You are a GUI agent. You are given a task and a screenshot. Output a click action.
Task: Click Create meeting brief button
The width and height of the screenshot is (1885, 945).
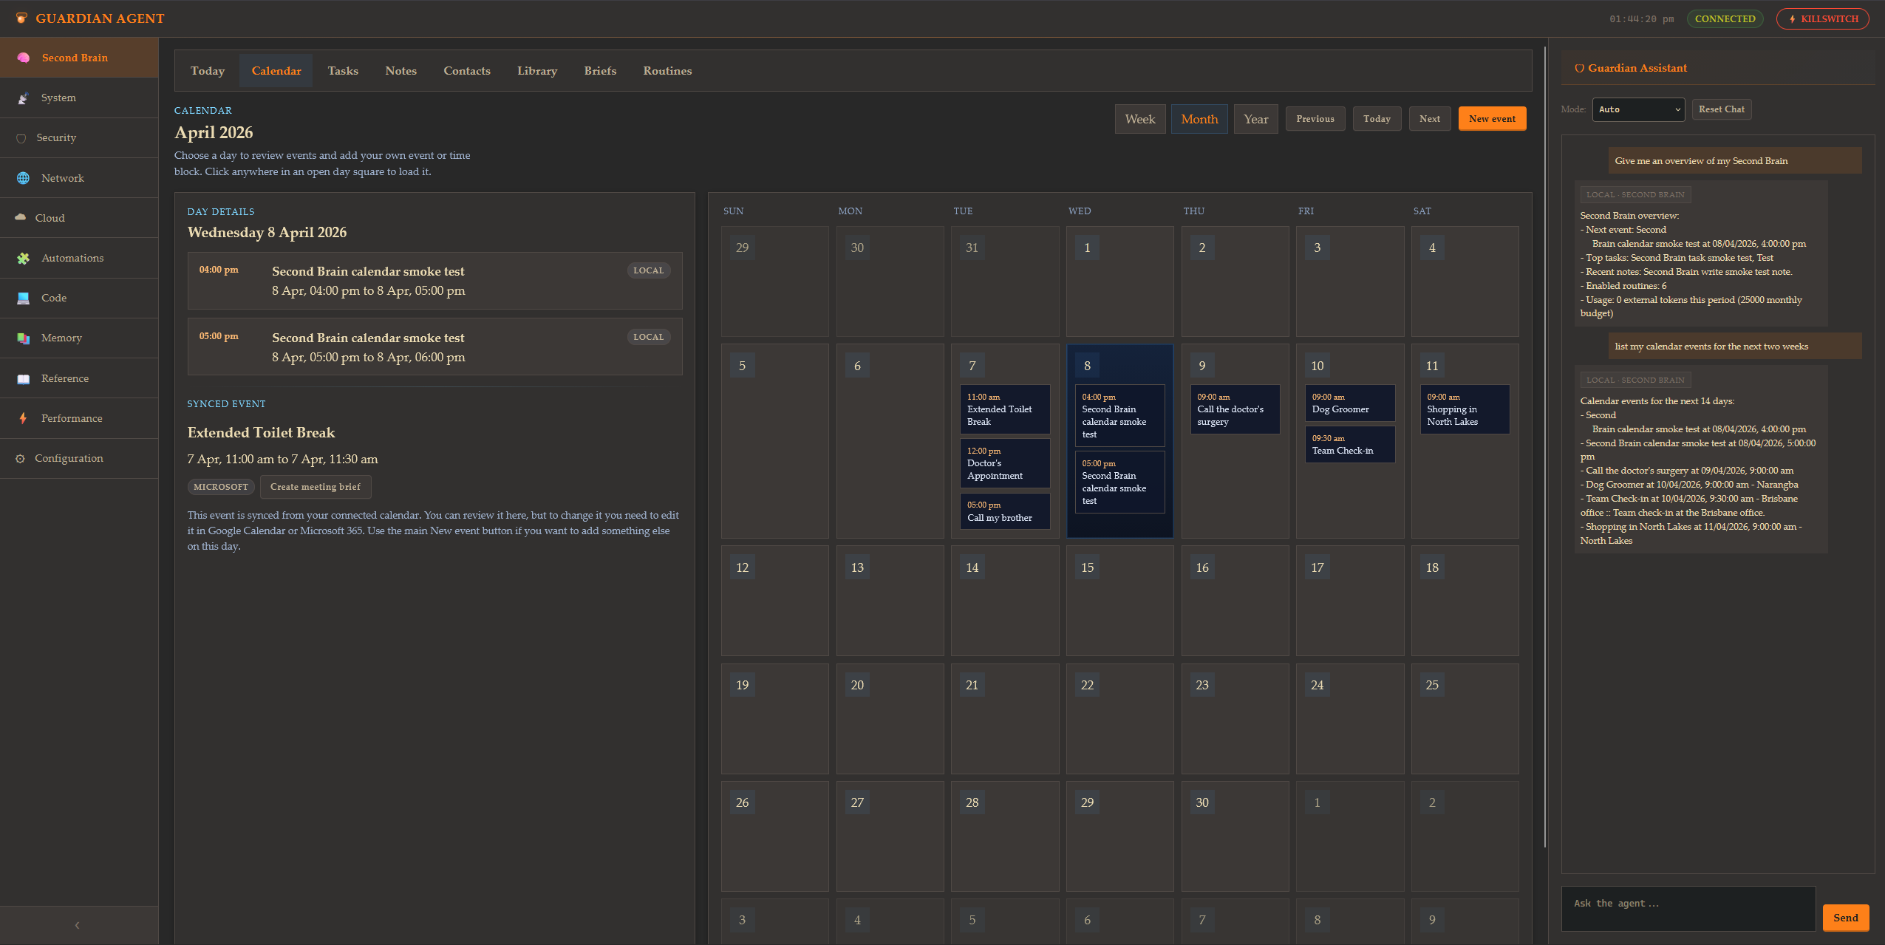click(316, 487)
